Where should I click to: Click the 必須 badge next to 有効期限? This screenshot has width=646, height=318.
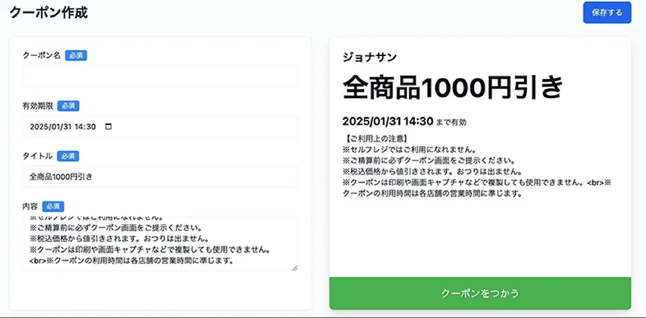(68, 106)
